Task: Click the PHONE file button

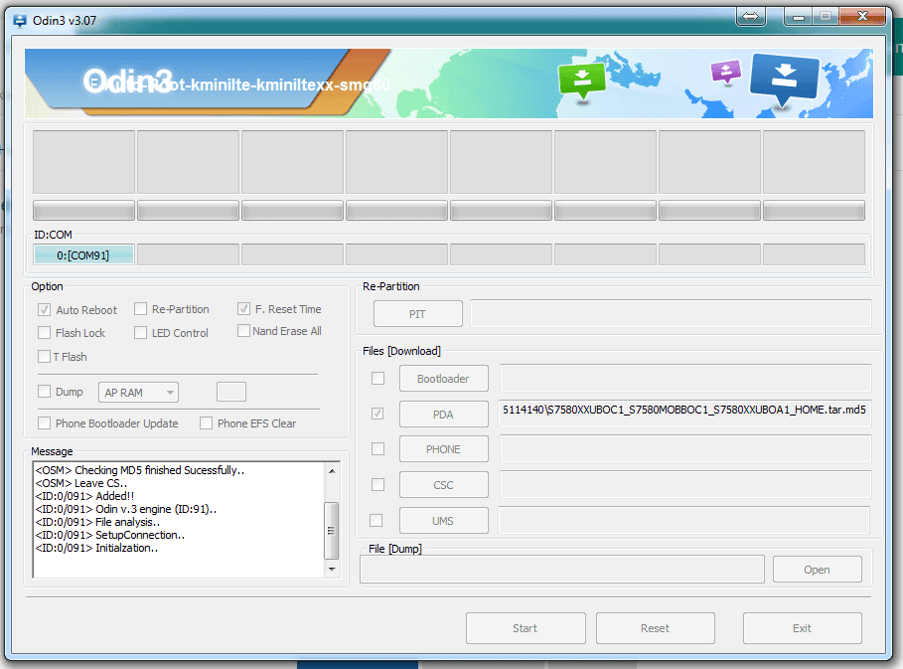Action: click(443, 449)
